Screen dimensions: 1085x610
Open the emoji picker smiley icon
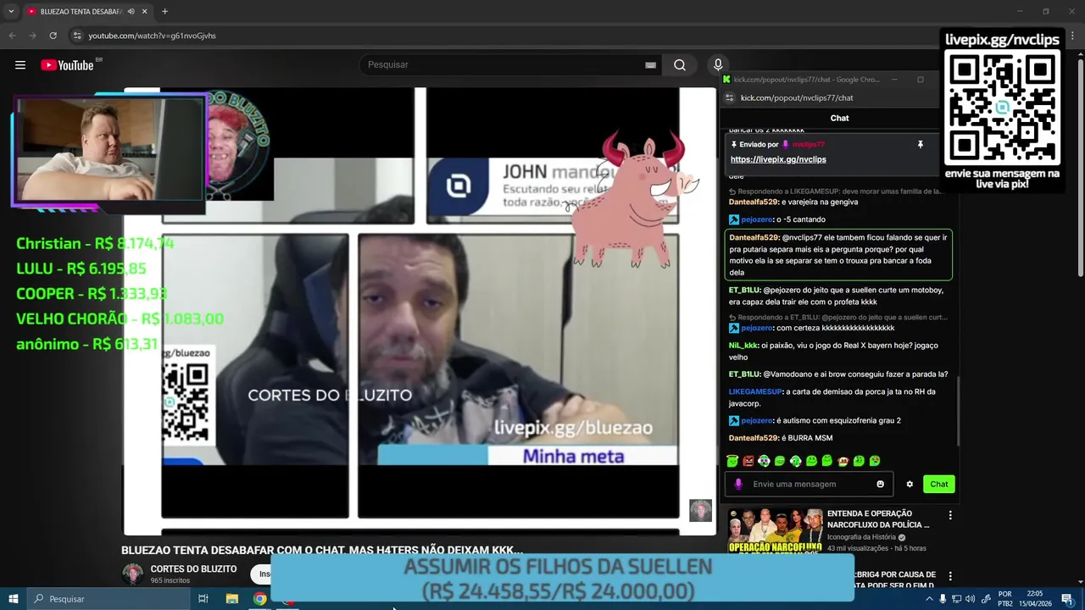(880, 485)
